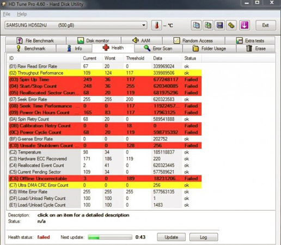Screen dimensions: 281x245
Task: Select the (C0) Unsafe Shutdown Count row
Action: tap(105, 145)
